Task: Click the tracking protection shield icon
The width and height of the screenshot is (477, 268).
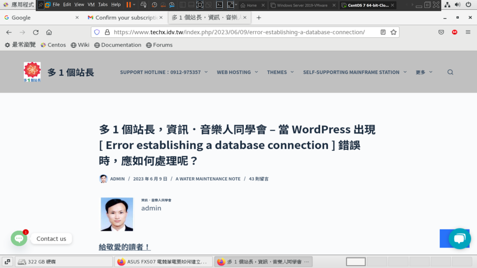Action: click(x=97, y=32)
